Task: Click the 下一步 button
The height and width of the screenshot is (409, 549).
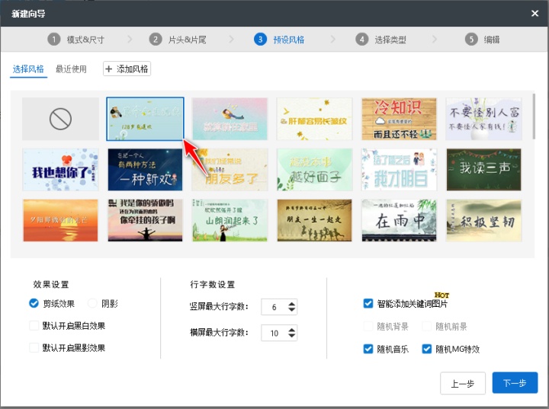Action: tap(515, 383)
